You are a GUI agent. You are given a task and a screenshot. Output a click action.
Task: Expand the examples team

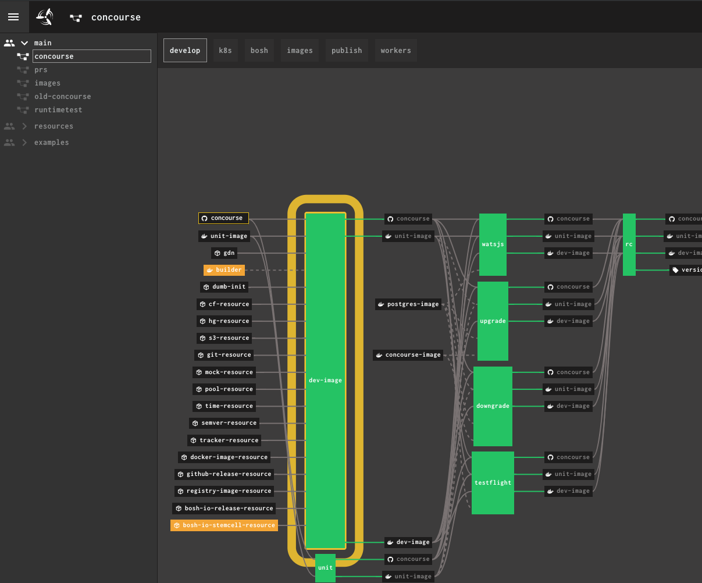pos(26,142)
